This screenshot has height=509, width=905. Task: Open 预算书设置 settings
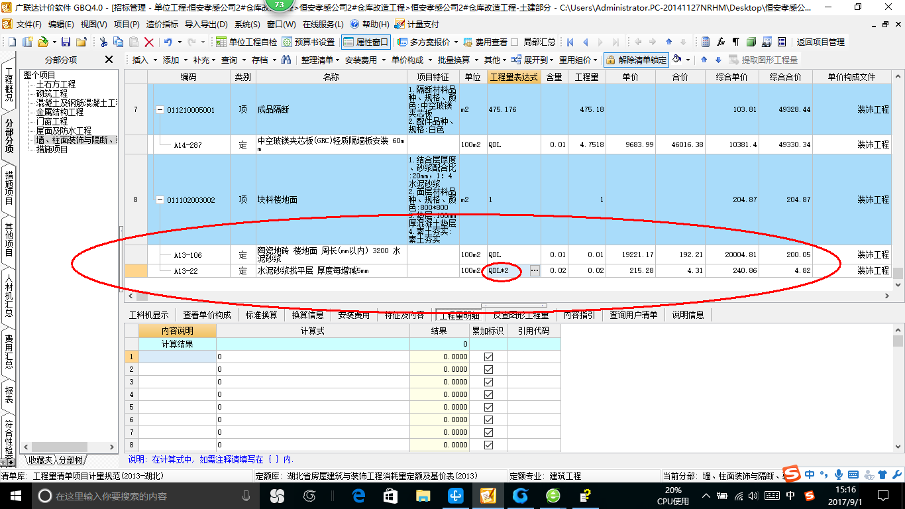[309, 42]
